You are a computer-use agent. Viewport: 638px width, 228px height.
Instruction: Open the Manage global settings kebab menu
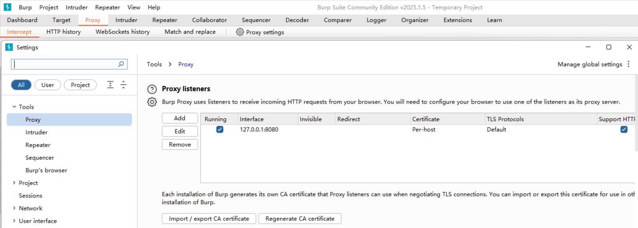pos(628,64)
